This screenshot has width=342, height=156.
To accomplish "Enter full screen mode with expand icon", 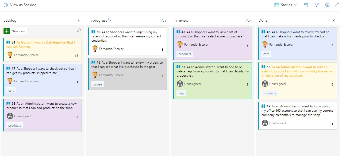I will click(x=337, y=5).
